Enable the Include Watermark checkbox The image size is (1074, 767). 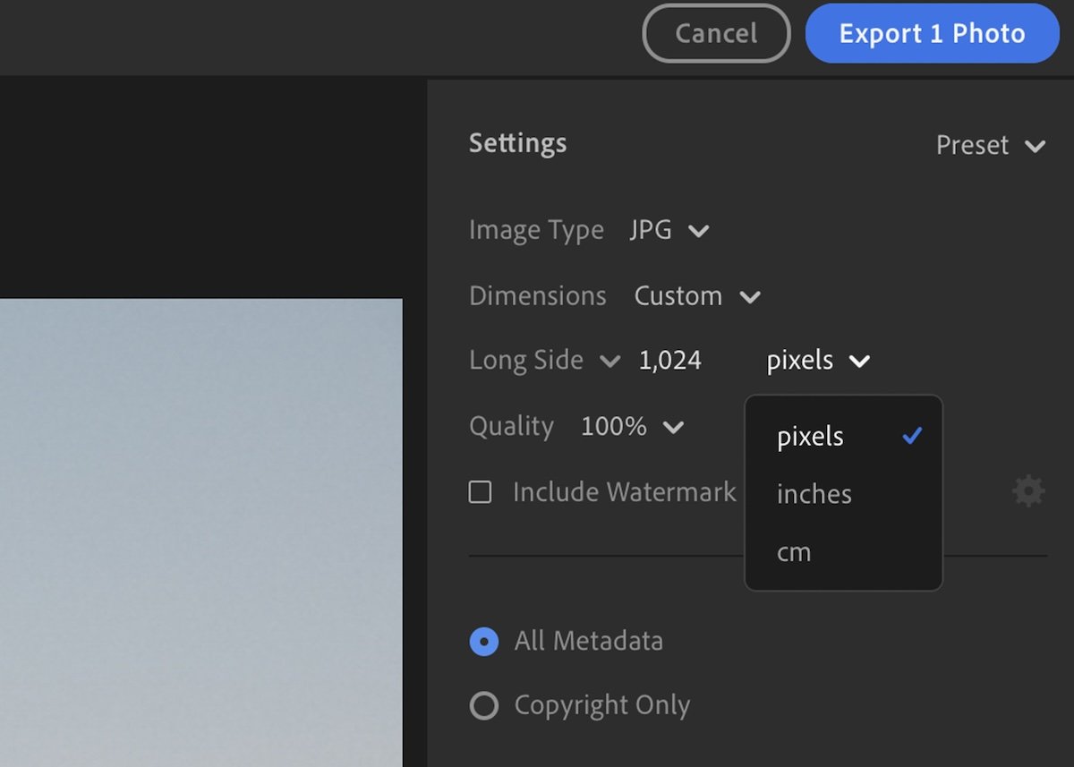[481, 491]
